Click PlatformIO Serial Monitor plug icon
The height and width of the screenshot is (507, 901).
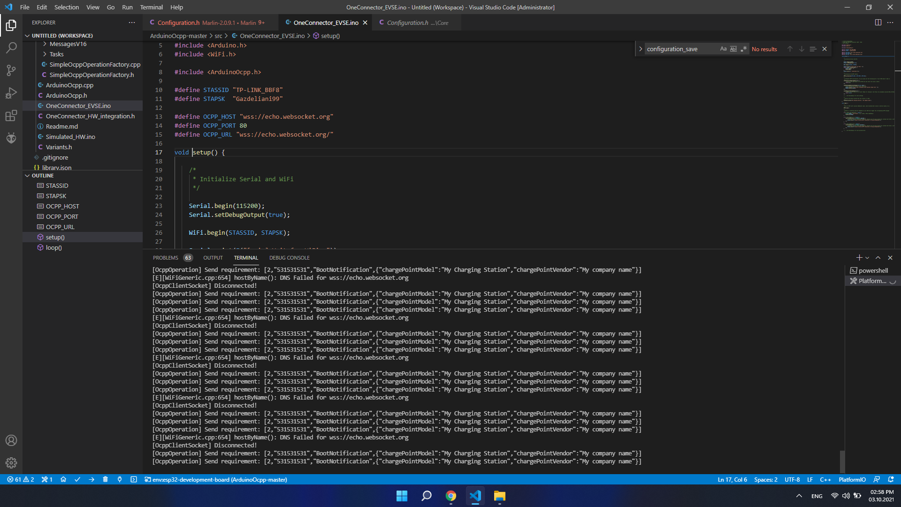tap(120, 479)
